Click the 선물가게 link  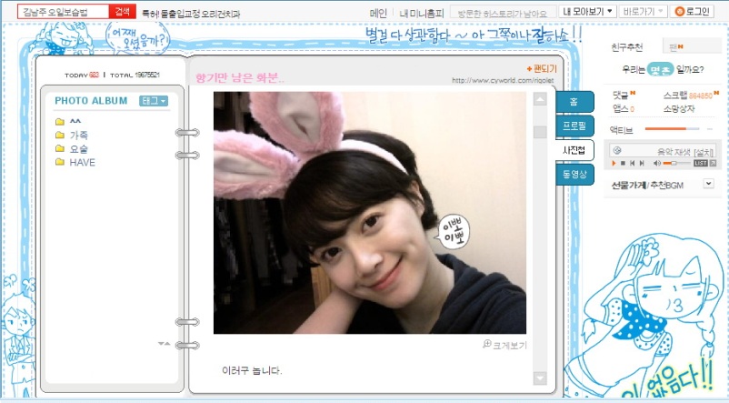point(628,186)
